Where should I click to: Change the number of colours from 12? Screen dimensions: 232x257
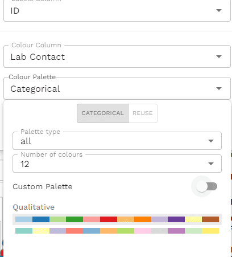117,164
